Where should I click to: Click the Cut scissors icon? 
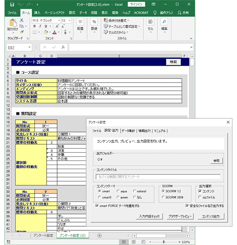(x=22, y=20)
